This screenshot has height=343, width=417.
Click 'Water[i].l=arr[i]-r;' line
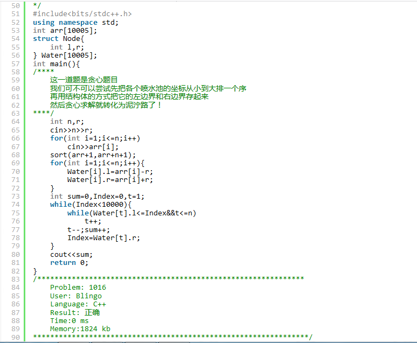tap(110, 171)
